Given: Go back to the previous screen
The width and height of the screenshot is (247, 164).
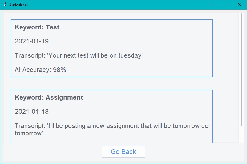Looking at the screenshot, I should point(123,152).
